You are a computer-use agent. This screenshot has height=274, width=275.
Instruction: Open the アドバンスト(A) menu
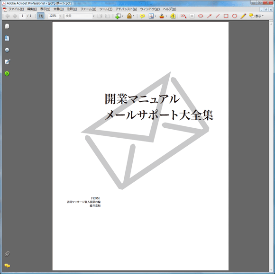tap(126, 9)
